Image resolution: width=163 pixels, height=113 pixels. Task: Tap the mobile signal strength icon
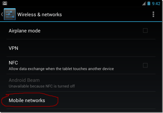click(144, 3)
